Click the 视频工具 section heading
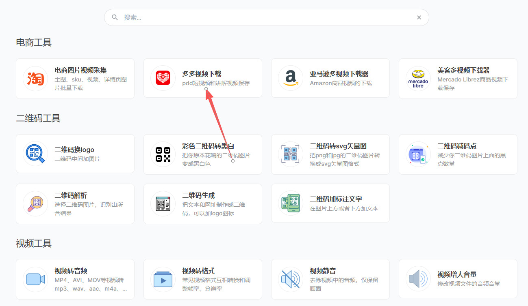Viewport: 528px width, 306px height. (34, 244)
